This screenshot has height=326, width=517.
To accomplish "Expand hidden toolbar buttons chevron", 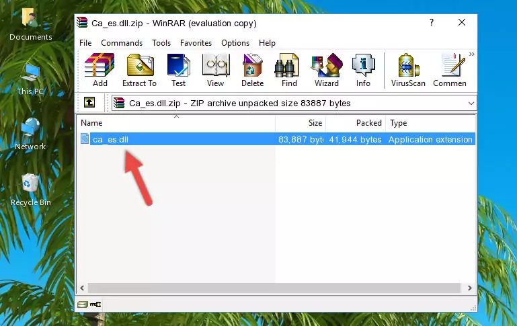I will 472,54.
